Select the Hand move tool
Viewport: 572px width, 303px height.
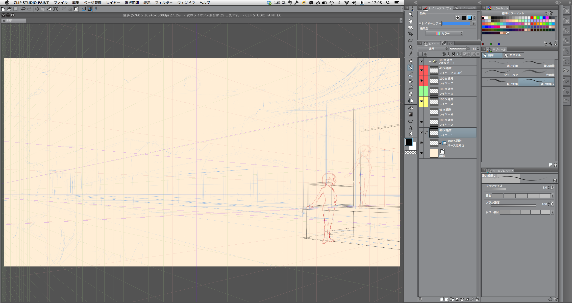pos(411,21)
